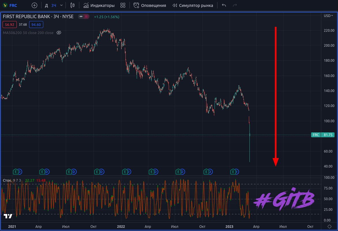Open dividend D marker near Окт 2022
Screen dimensions: 338x231
click(211, 172)
